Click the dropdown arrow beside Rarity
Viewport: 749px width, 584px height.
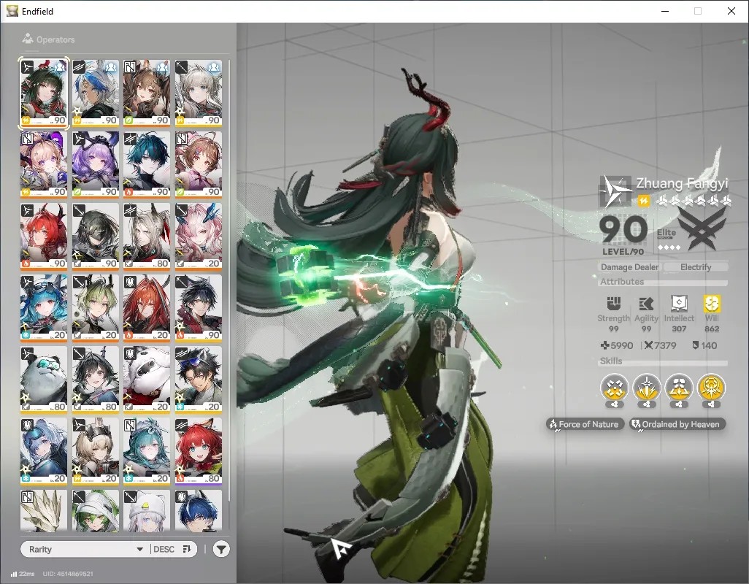tap(140, 549)
